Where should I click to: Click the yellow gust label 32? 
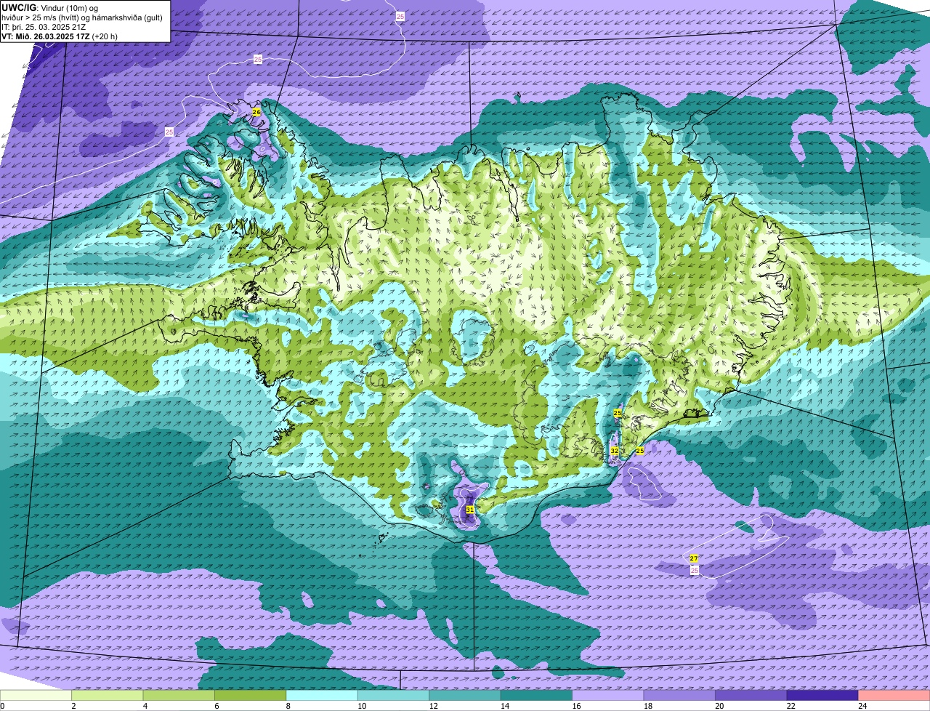(x=614, y=451)
